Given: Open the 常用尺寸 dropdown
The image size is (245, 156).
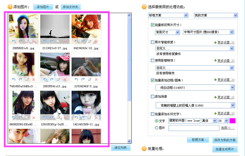Looking at the screenshot, I should tap(167, 32).
